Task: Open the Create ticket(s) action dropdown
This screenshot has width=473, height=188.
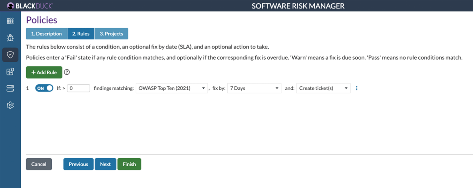Action: click(323, 88)
